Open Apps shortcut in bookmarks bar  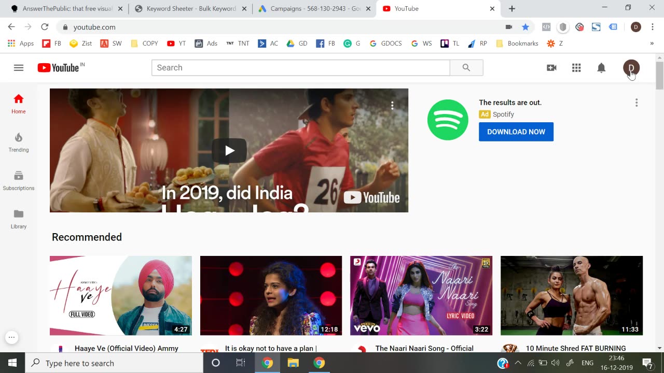pos(21,44)
